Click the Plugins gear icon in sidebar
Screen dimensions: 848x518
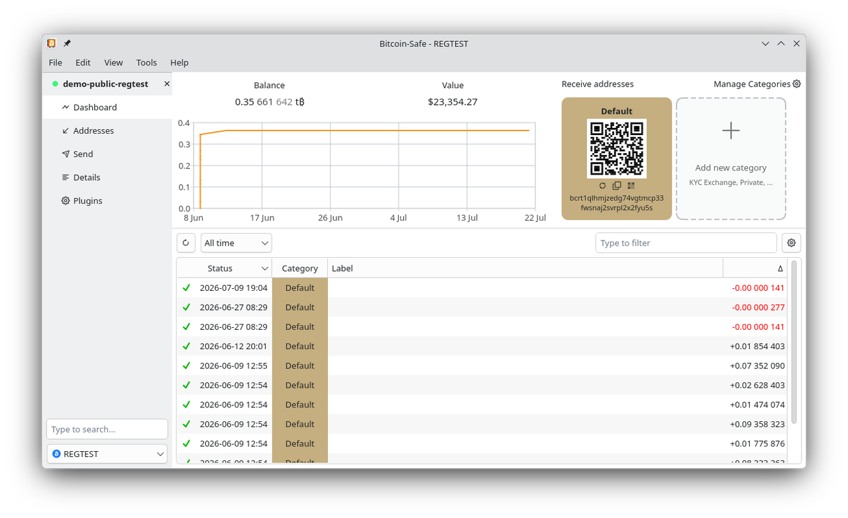pyautogui.click(x=66, y=201)
